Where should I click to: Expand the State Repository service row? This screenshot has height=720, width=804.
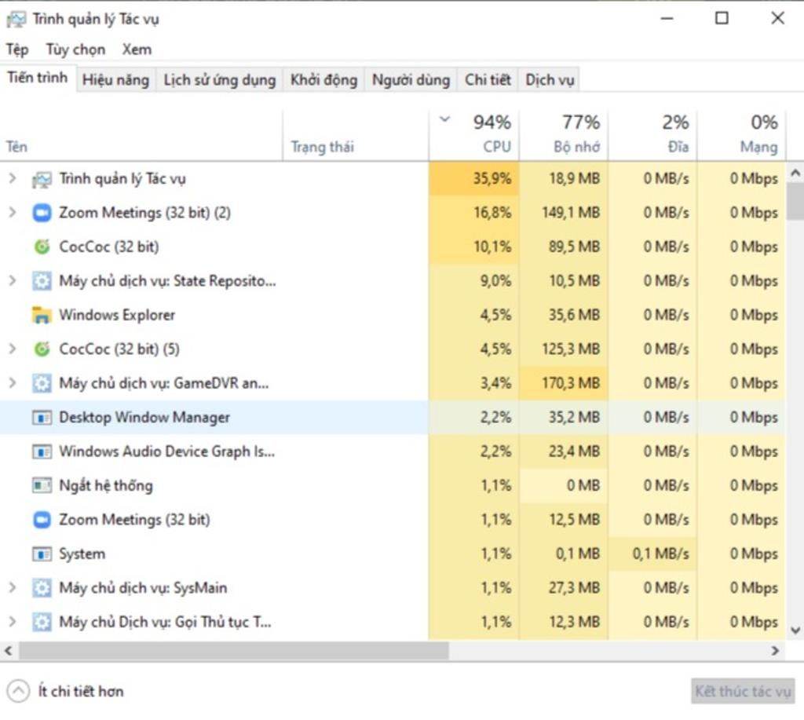(x=13, y=280)
